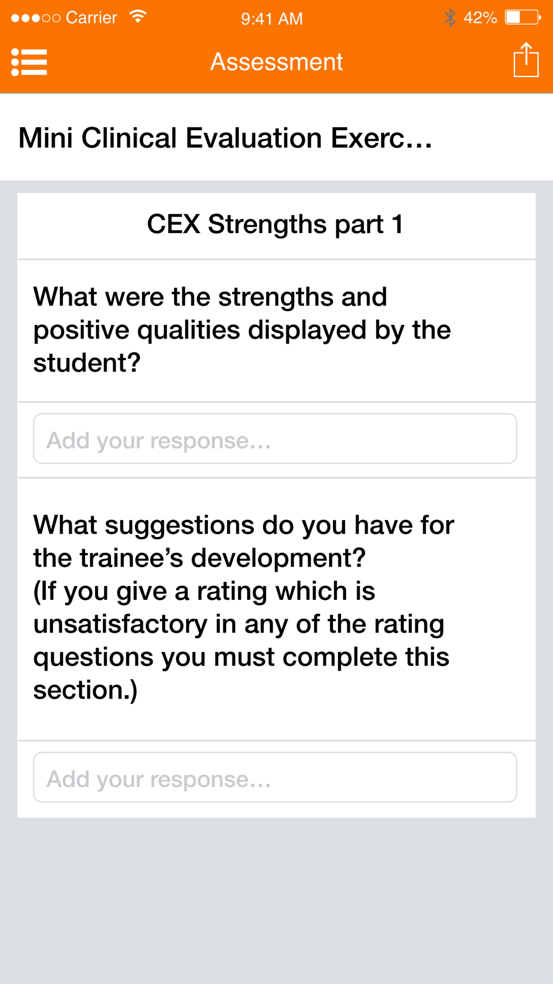Tap the parenthetical unsatisfactory rating note
This screenshot has height=984, width=553.
click(x=241, y=640)
